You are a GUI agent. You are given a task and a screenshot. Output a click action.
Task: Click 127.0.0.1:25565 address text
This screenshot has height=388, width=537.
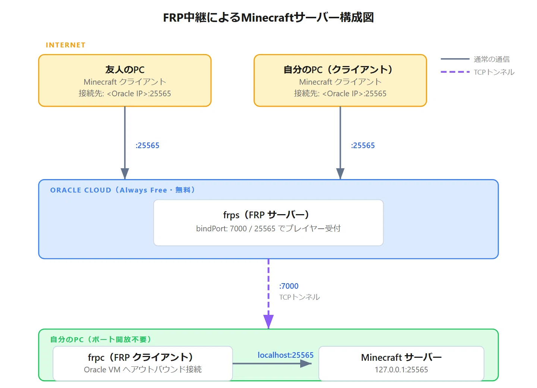[x=401, y=370]
